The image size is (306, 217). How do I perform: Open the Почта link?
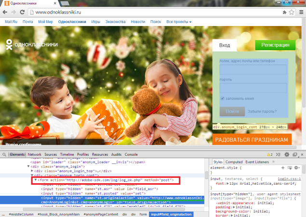tap(28, 22)
